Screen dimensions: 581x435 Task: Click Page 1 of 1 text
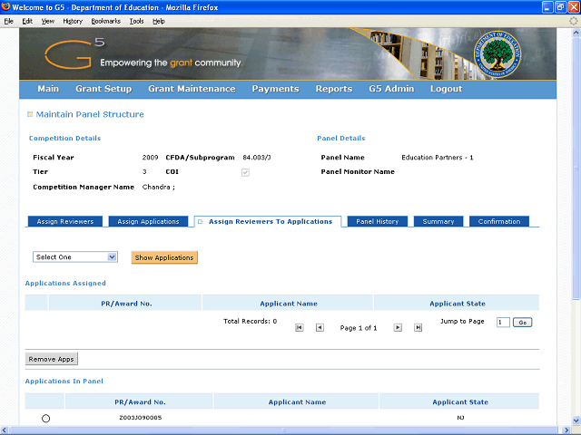[359, 328]
